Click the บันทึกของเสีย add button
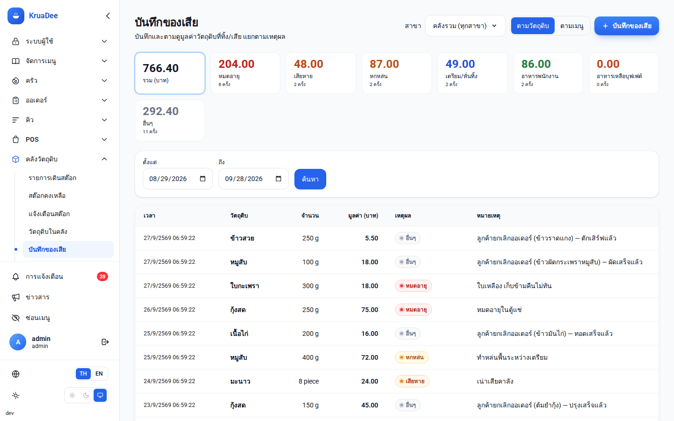674x421 pixels. click(x=627, y=26)
